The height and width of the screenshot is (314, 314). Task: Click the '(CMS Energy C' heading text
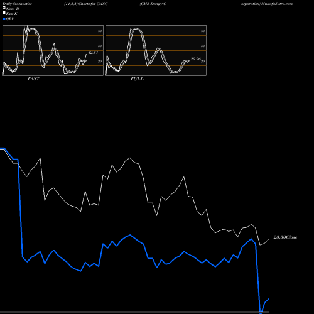click(153, 4)
